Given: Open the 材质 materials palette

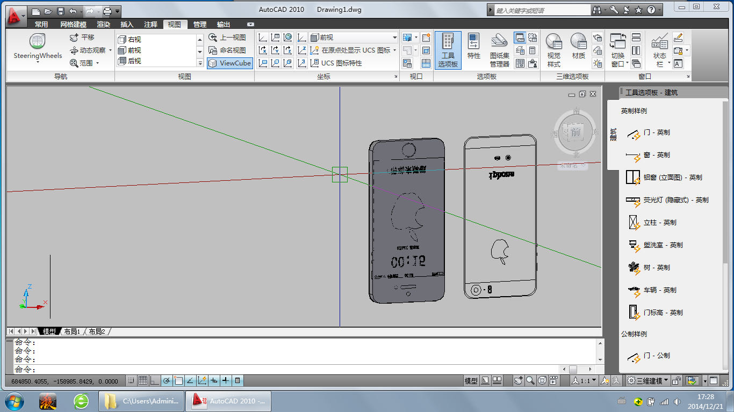Looking at the screenshot, I should [x=579, y=47].
